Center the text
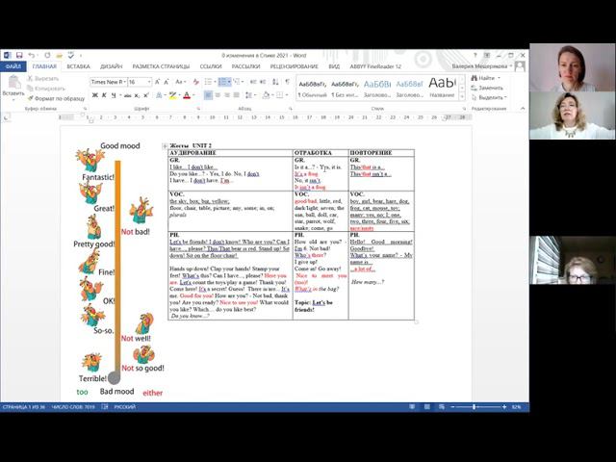The height and width of the screenshot is (462, 616). coord(218,95)
